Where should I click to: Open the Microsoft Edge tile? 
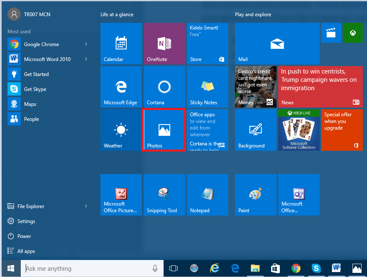click(121, 87)
